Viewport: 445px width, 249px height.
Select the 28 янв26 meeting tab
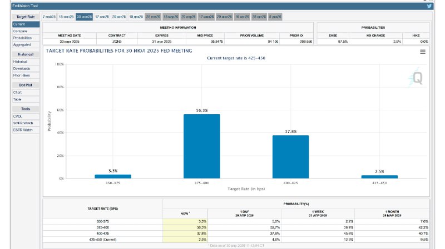click(x=154, y=17)
